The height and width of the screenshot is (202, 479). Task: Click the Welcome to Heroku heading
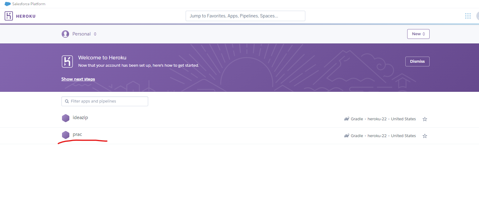102,58
